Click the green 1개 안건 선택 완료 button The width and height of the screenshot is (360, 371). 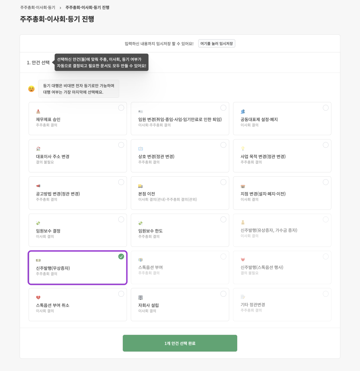coord(180,343)
